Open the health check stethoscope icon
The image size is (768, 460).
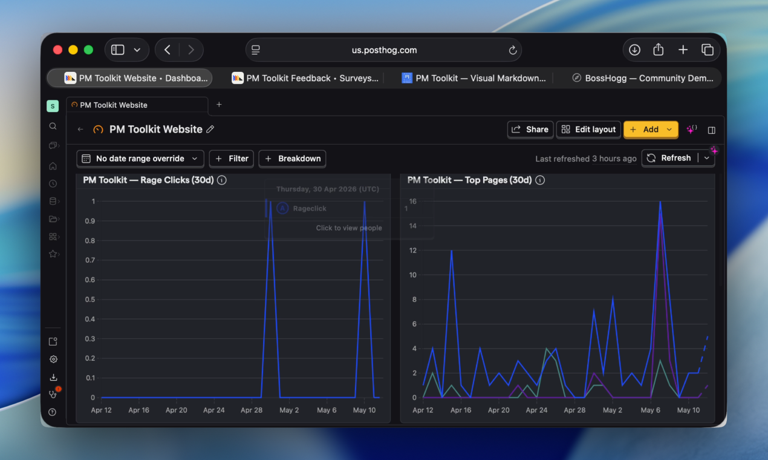click(53, 394)
